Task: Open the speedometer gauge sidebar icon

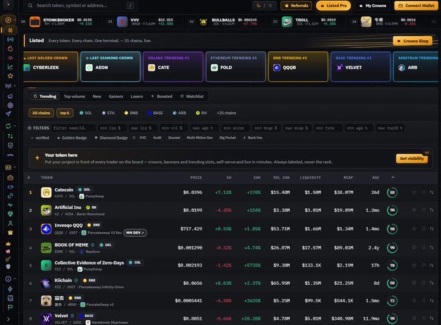Action: [x=10, y=58]
